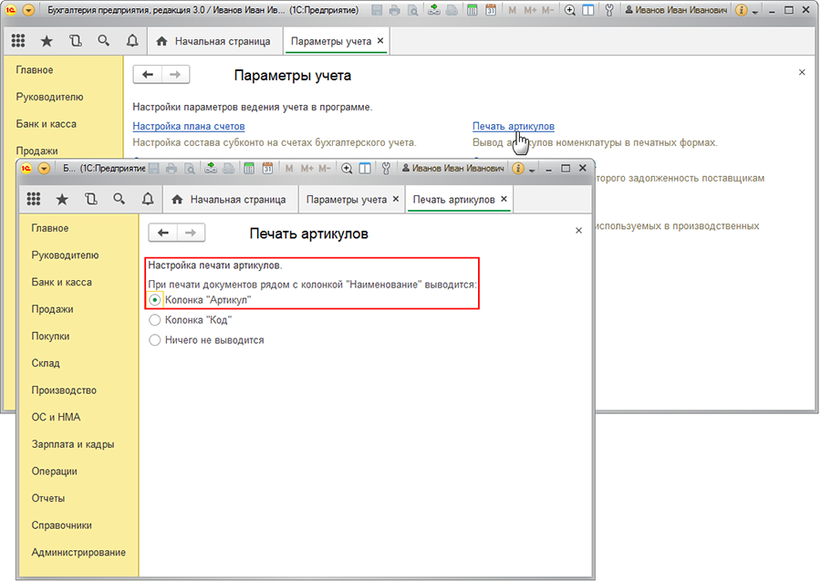Switch to Параметры учета tab in front window

(x=347, y=200)
